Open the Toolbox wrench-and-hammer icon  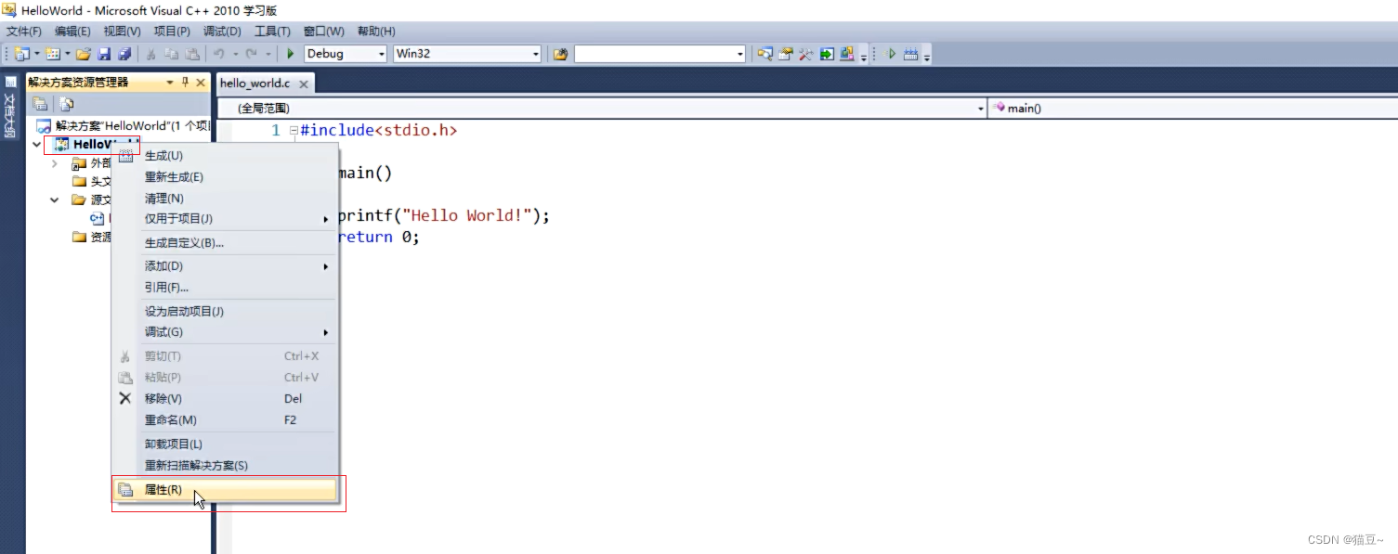pos(806,54)
